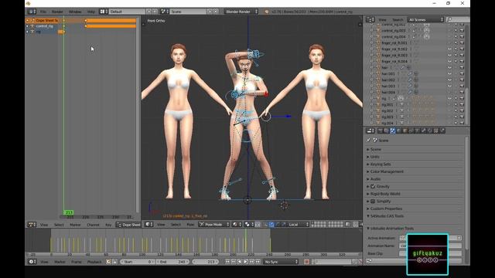Click wrench modifier icon on hair.003 row

410,86
